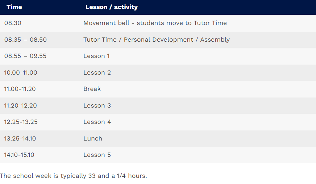
Task: Click the 13.25-14.10 time cell
Action: (x=20, y=138)
